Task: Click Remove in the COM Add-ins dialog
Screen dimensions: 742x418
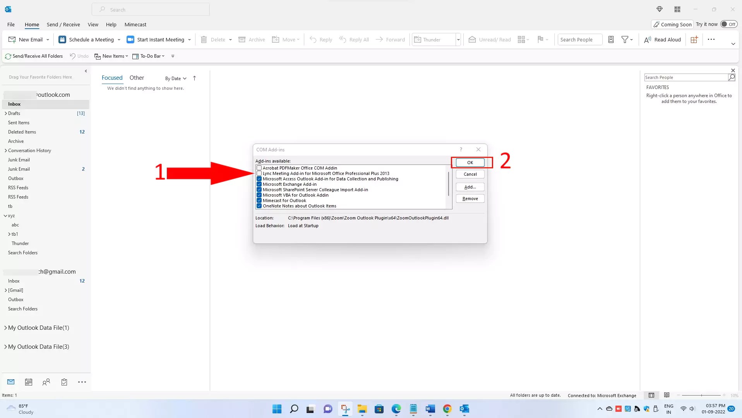Action: (470, 198)
